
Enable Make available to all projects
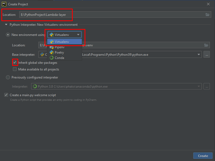point(15,69)
